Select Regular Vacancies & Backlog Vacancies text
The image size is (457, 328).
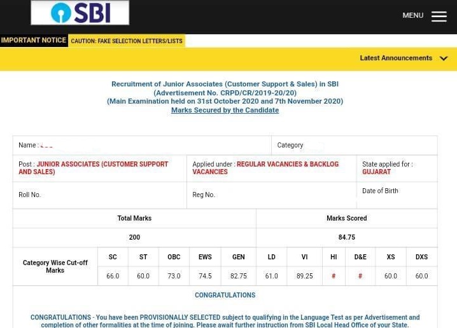click(265, 168)
